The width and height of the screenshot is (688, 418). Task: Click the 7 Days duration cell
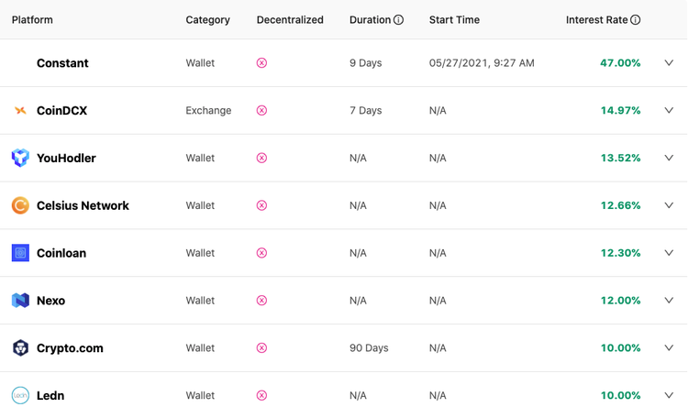click(x=365, y=111)
